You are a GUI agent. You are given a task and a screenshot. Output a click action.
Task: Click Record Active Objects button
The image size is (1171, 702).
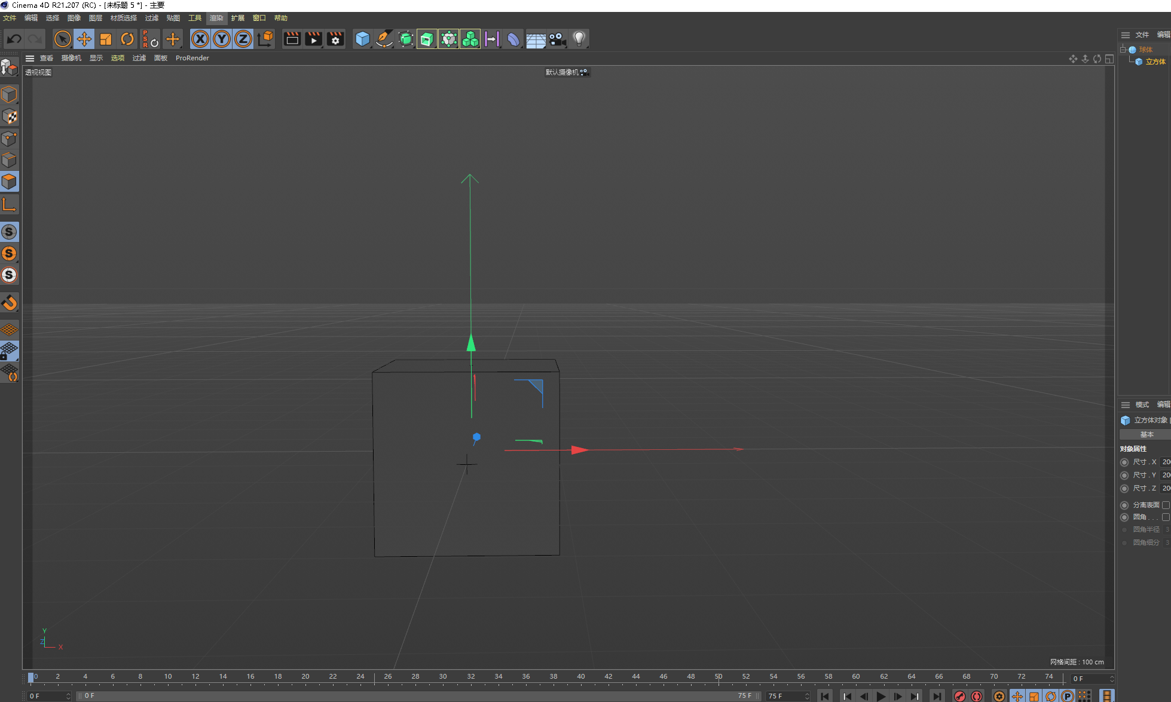(959, 696)
